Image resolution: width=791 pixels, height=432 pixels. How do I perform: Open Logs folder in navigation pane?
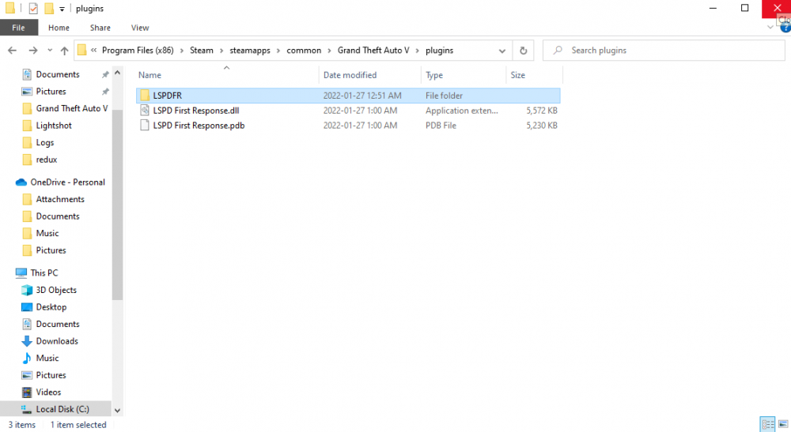pos(45,142)
